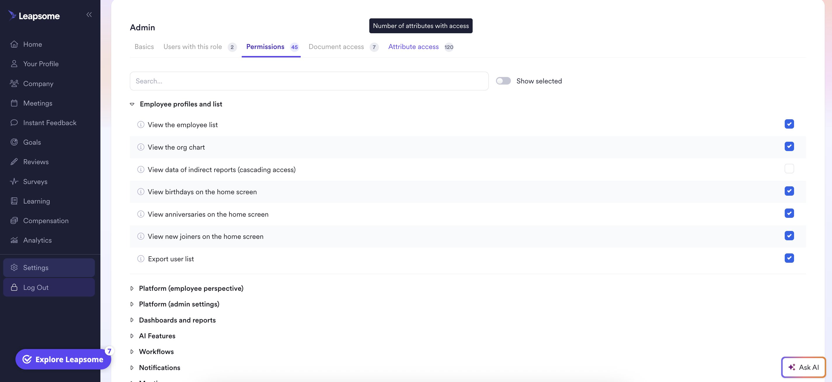Open the Document access tab
This screenshot has width=832, height=382.
(x=343, y=47)
